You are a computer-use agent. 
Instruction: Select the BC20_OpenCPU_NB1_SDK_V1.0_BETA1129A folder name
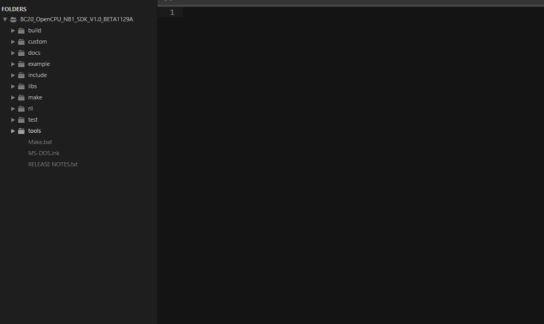tap(77, 19)
